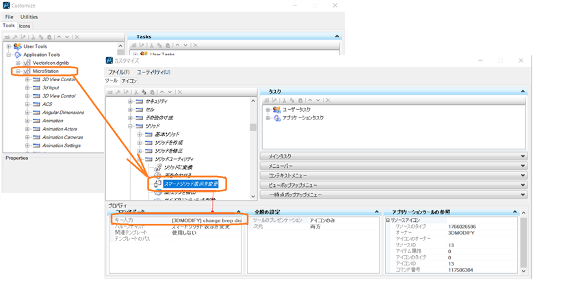
Task: Expand the ユーザータスク node
Action: point(268,110)
